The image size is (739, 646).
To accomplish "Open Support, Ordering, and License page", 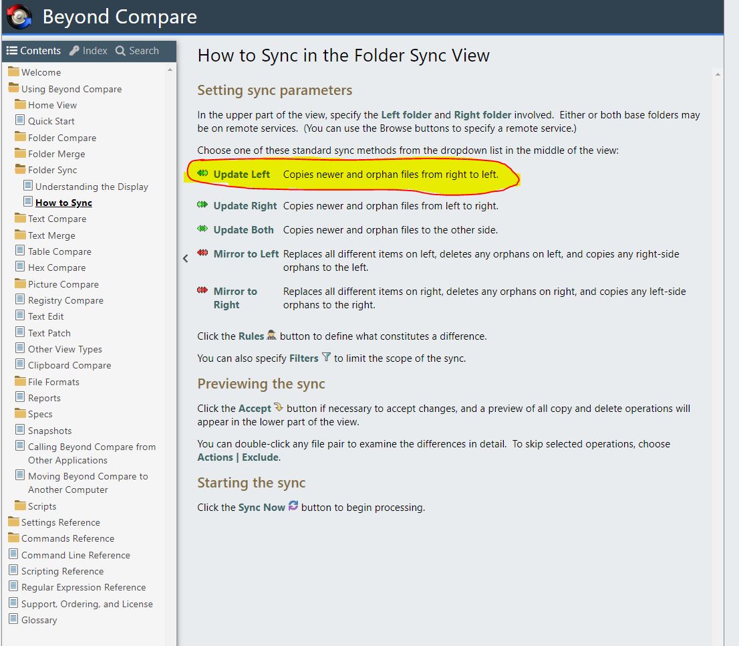I will click(81, 604).
